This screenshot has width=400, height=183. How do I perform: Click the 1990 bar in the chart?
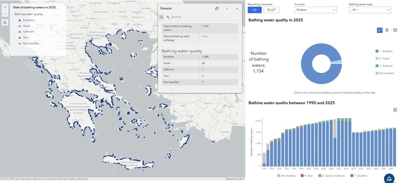tap(264, 160)
